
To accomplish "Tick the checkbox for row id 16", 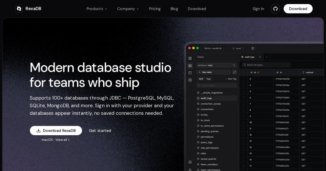I will (x=243, y=160).
